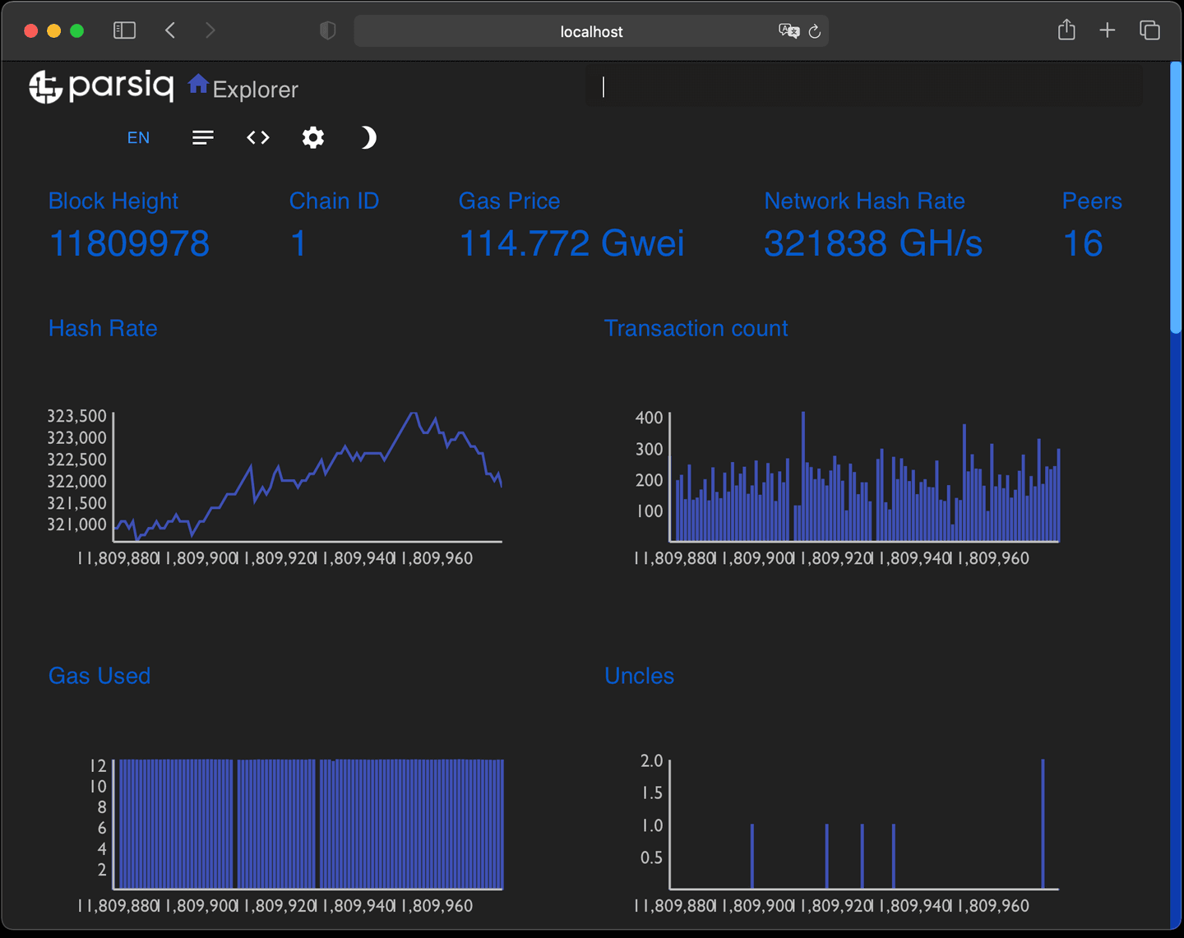Click block height value 11809978
Screen dimensions: 1184x938
pos(129,243)
